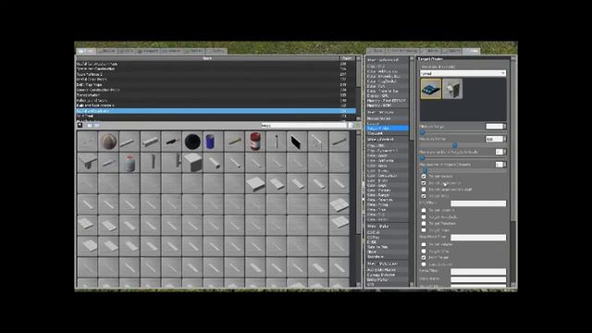Spawn the grey table-shaped prop
Viewport: 592px width, 333px height.
[x=88, y=163]
